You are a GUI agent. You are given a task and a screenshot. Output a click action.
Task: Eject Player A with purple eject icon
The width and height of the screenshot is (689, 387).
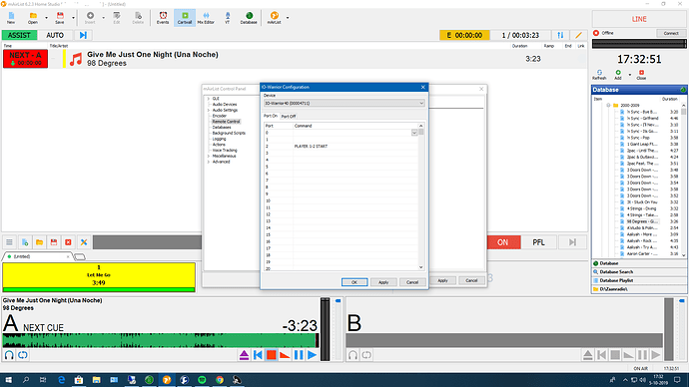pos(244,355)
